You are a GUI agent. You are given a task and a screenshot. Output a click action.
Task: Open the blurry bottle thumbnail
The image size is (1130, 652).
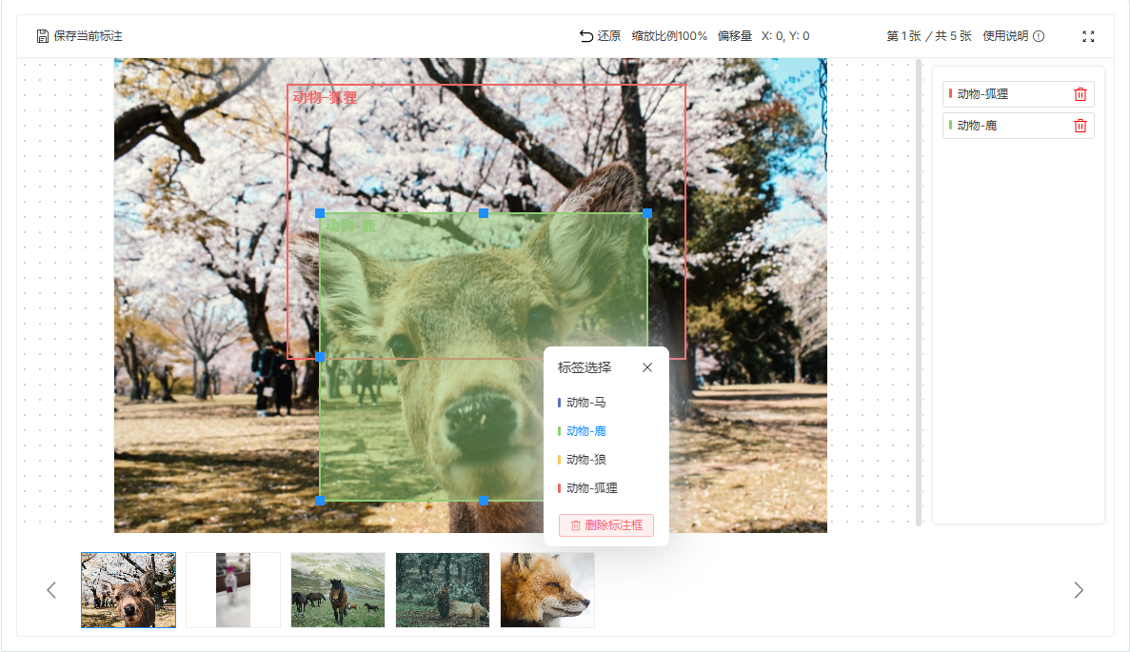pyautogui.click(x=233, y=590)
